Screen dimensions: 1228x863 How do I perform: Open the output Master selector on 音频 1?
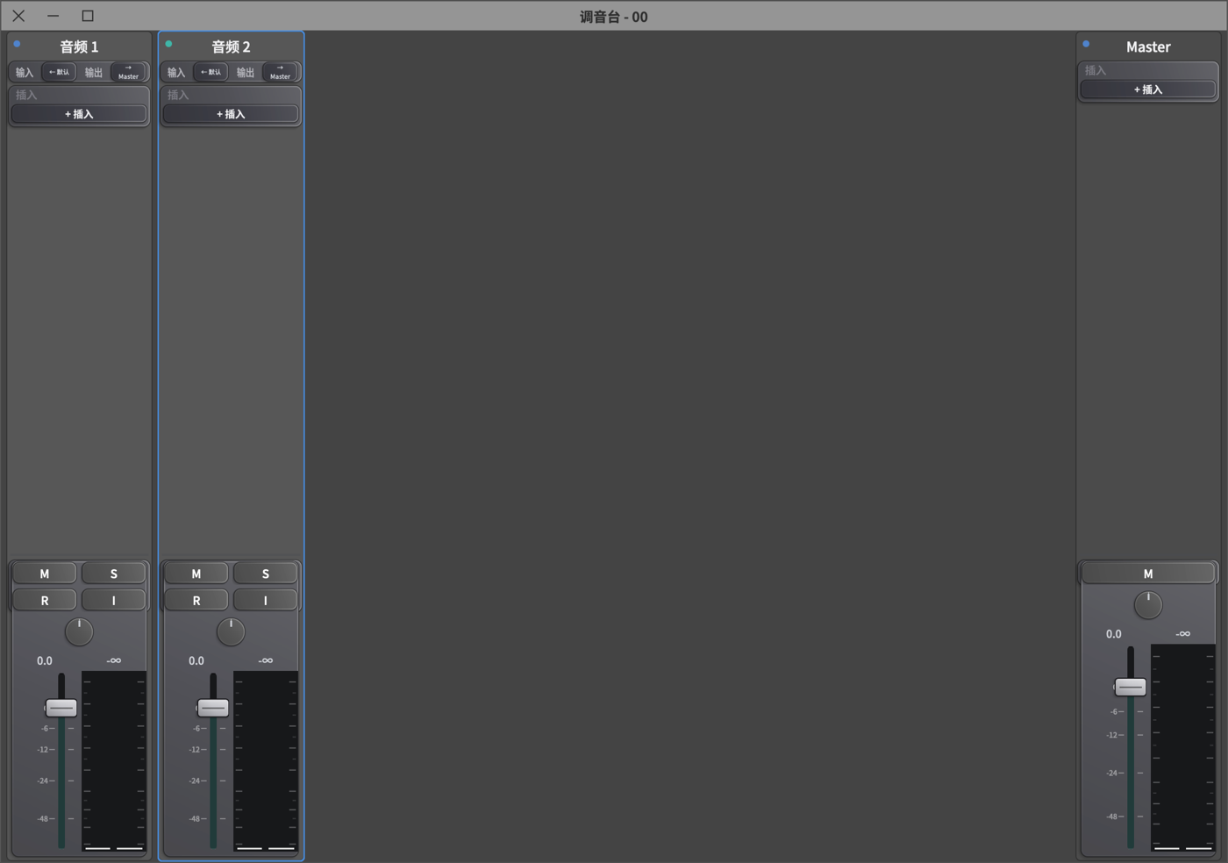[x=128, y=72]
